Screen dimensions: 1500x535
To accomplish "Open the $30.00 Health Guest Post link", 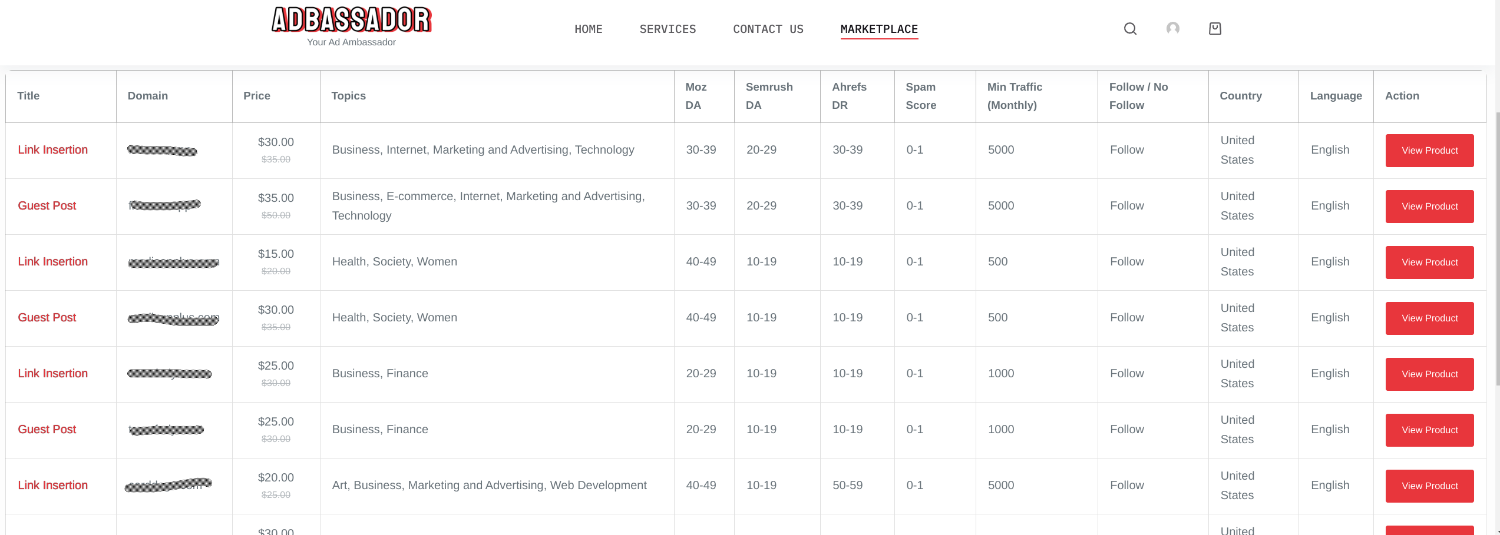I will pyautogui.click(x=47, y=317).
